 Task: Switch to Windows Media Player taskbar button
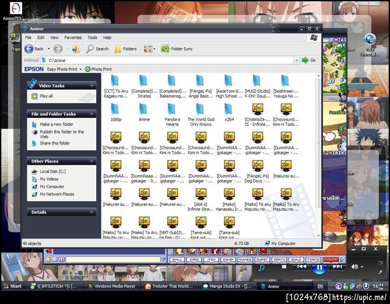click(112, 286)
